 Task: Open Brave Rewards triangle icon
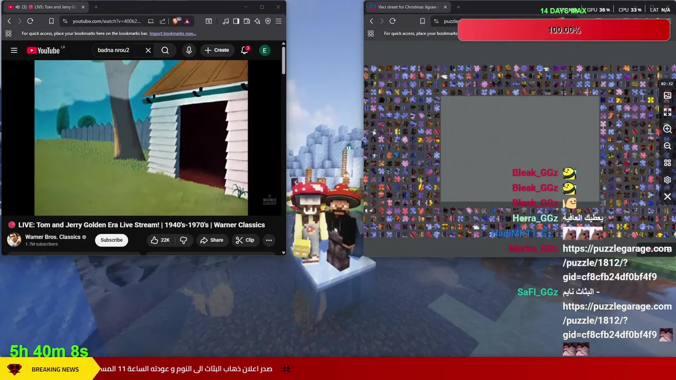click(187, 21)
